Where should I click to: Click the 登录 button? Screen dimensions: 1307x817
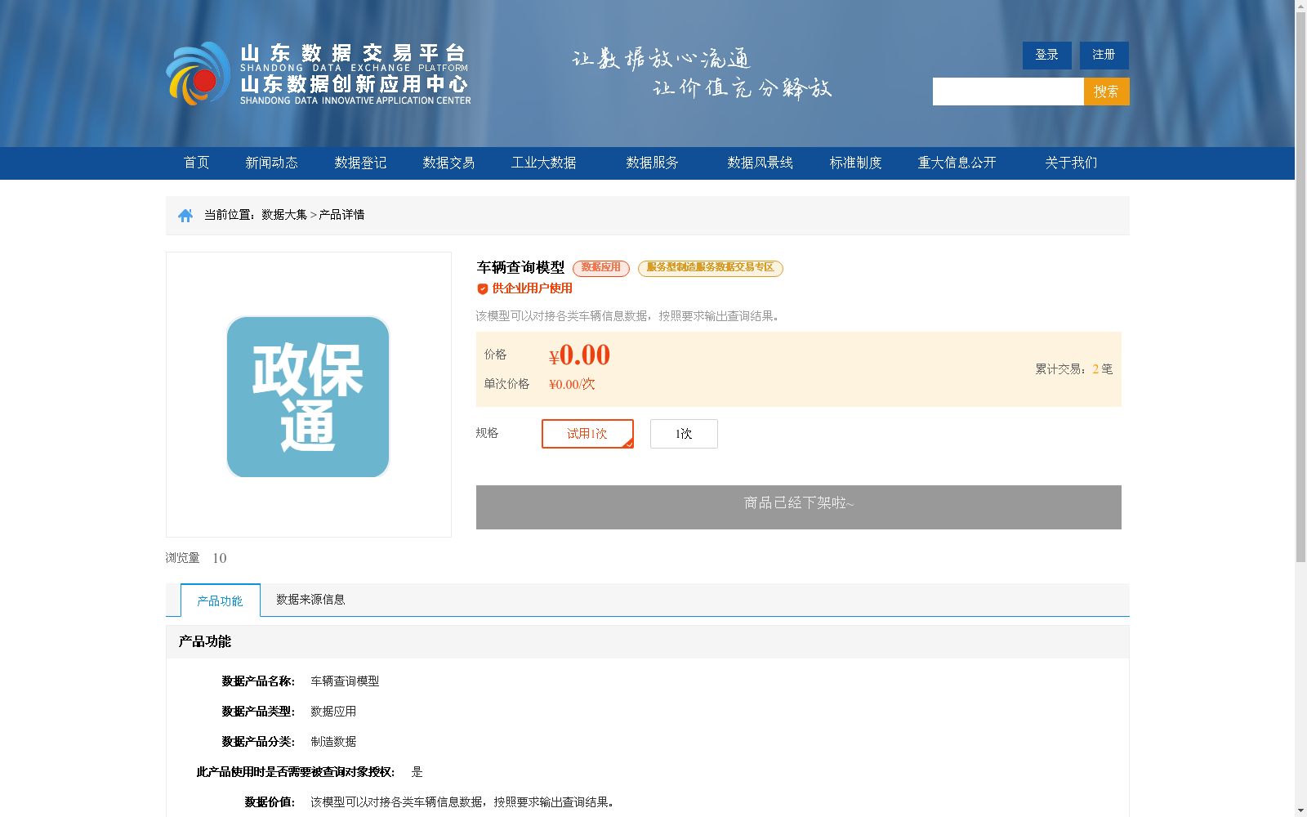(x=1046, y=55)
